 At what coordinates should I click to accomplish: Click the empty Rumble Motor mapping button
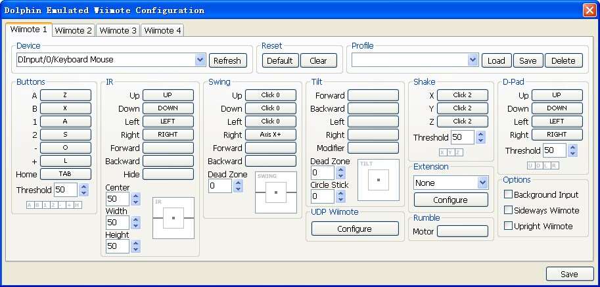(x=463, y=231)
